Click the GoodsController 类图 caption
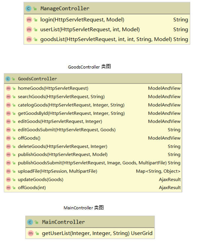This screenshot has height=244, width=209. pyautogui.click(x=89, y=67)
